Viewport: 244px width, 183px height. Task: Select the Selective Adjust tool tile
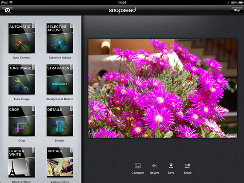coord(60,38)
